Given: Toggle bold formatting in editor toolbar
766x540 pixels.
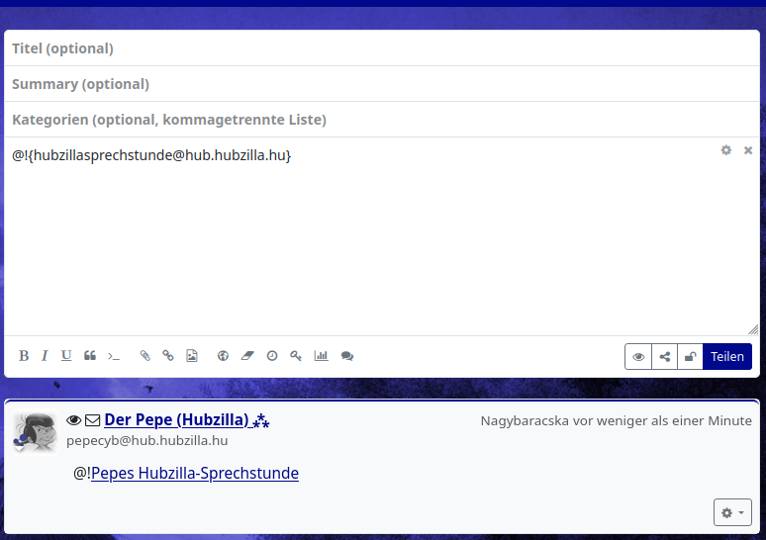Looking at the screenshot, I should pyautogui.click(x=24, y=356).
